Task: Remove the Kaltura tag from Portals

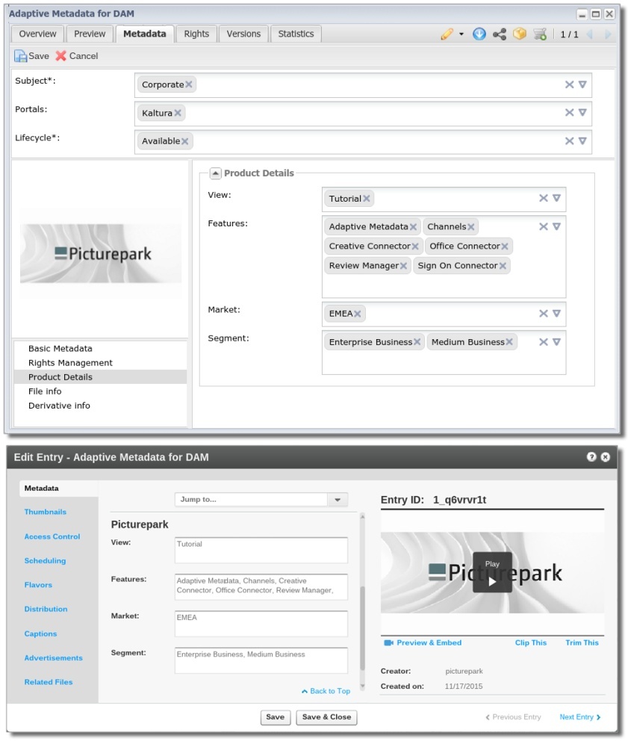Action: 178,113
